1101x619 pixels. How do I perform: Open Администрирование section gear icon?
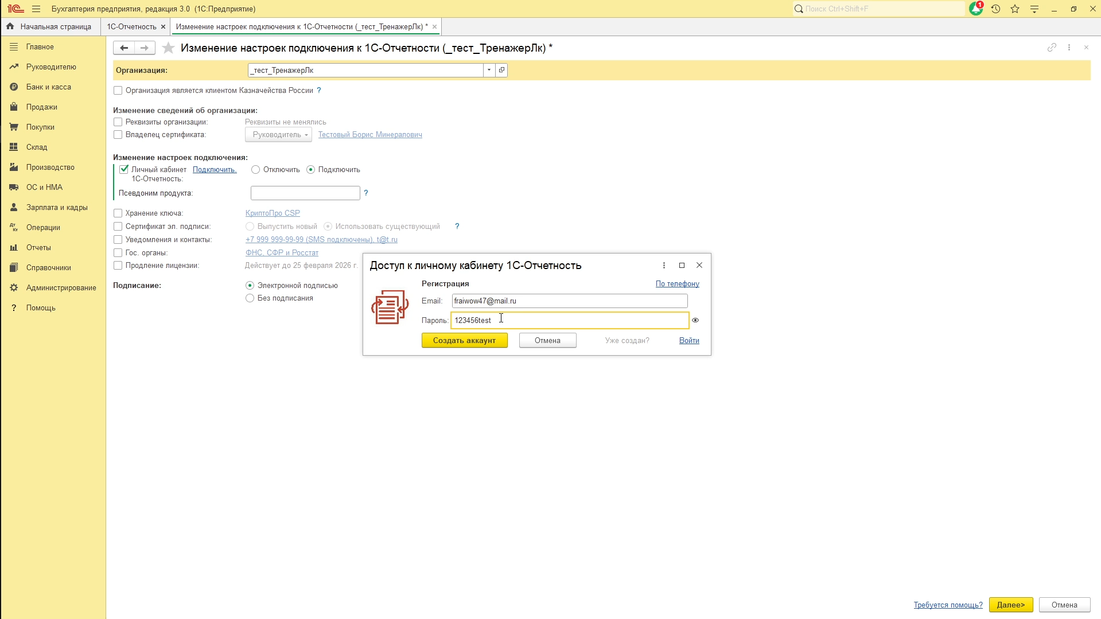14,287
